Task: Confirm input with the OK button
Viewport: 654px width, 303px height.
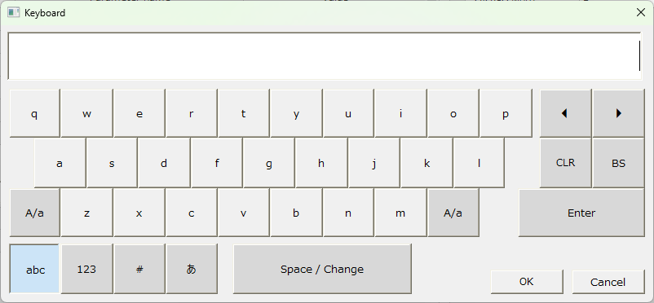Action: pos(527,282)
